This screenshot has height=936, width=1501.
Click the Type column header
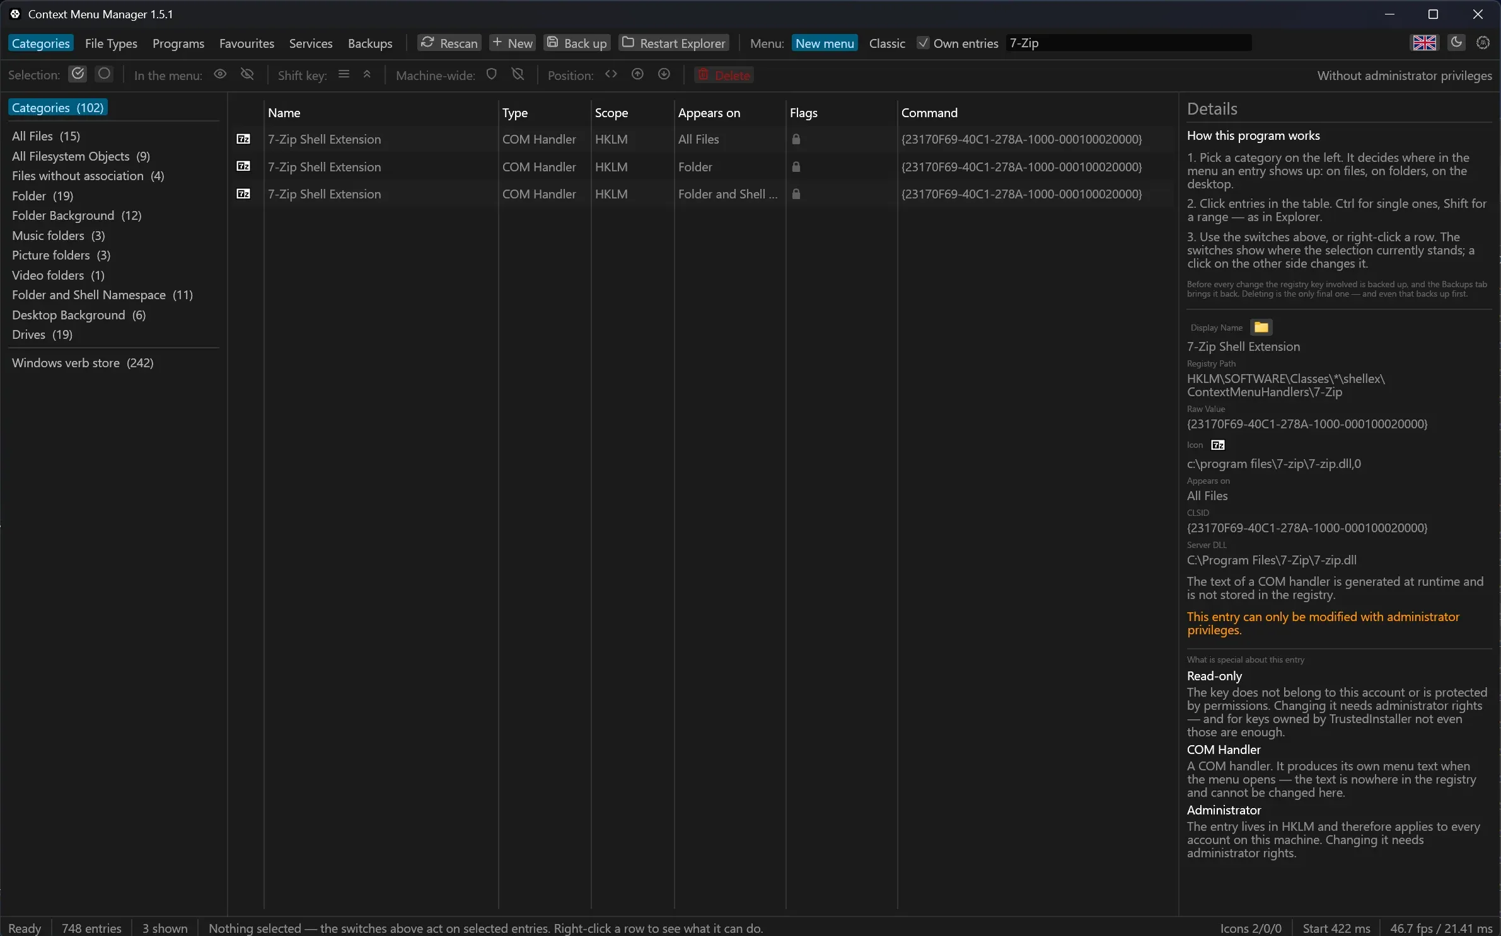[x=545, y=112]
